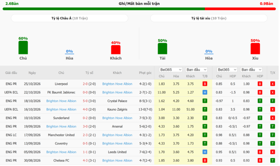
Task: Open Brighton Hove Albion link in Crystal Palace row
Action: pyautogui.click(x=61, y=101)
